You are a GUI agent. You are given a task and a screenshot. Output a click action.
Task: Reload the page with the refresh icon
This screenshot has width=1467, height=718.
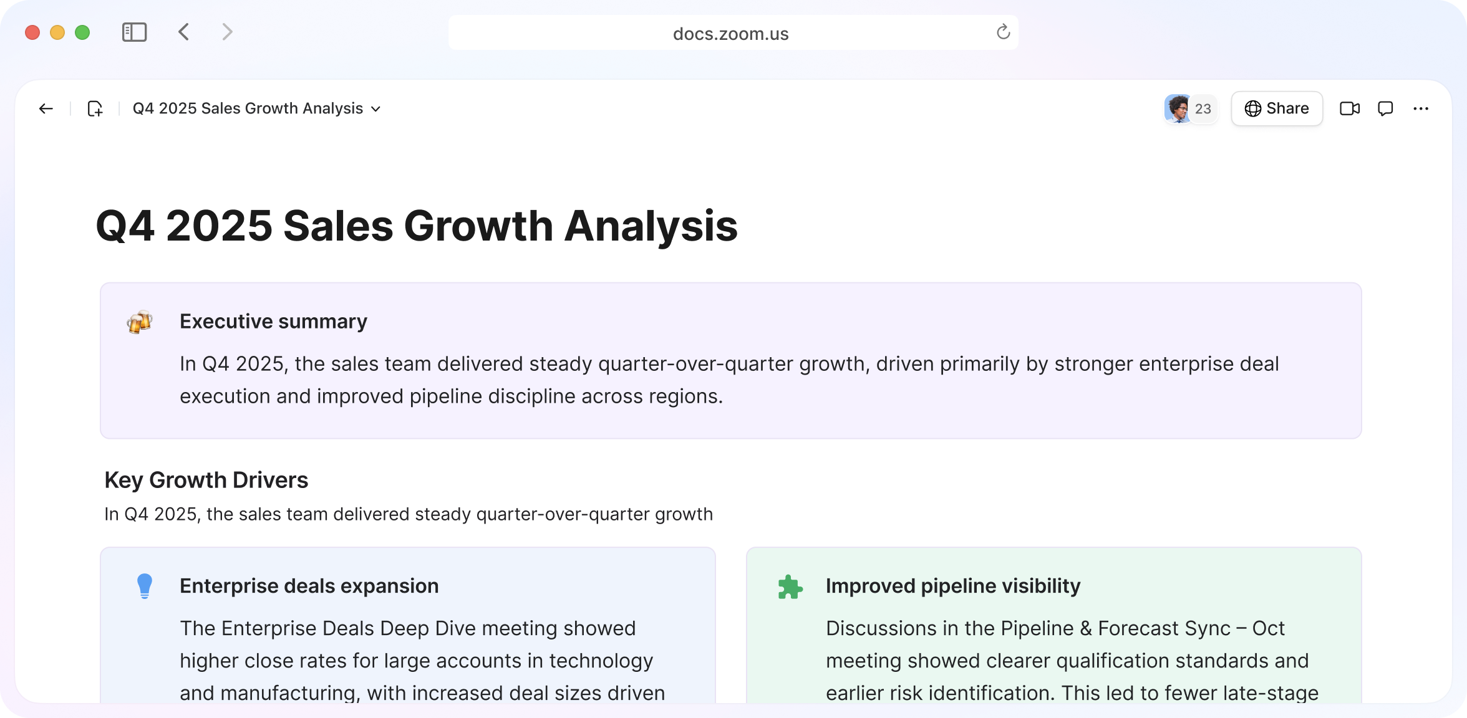click(x=1003, y=32)
